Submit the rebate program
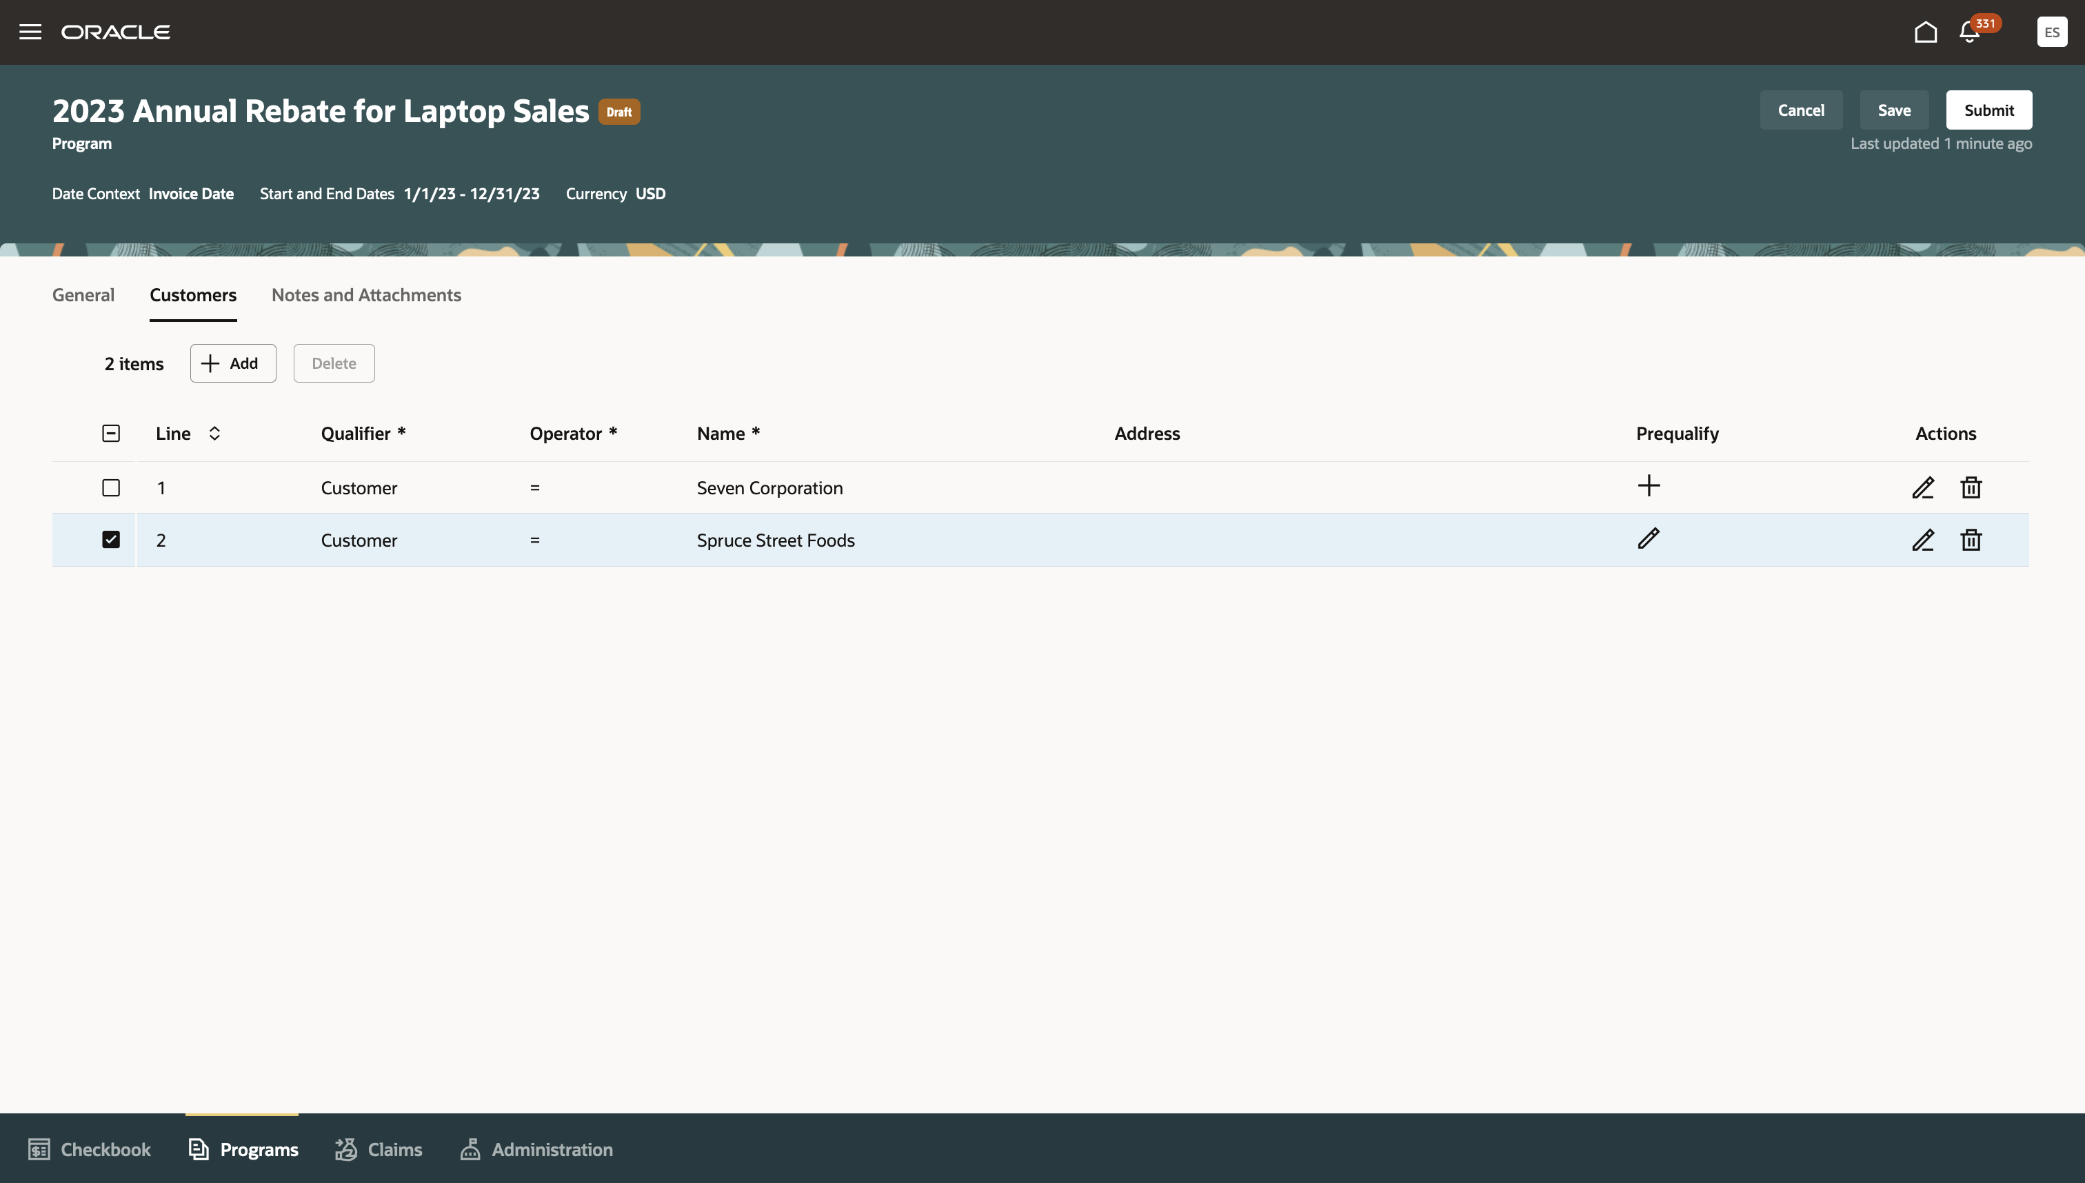 click(x=1988, y=110)
